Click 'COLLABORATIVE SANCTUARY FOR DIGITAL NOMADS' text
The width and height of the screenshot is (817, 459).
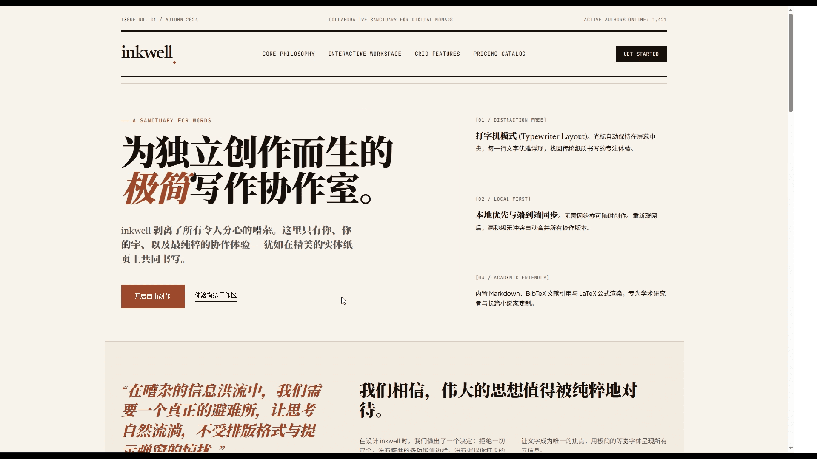391,20
